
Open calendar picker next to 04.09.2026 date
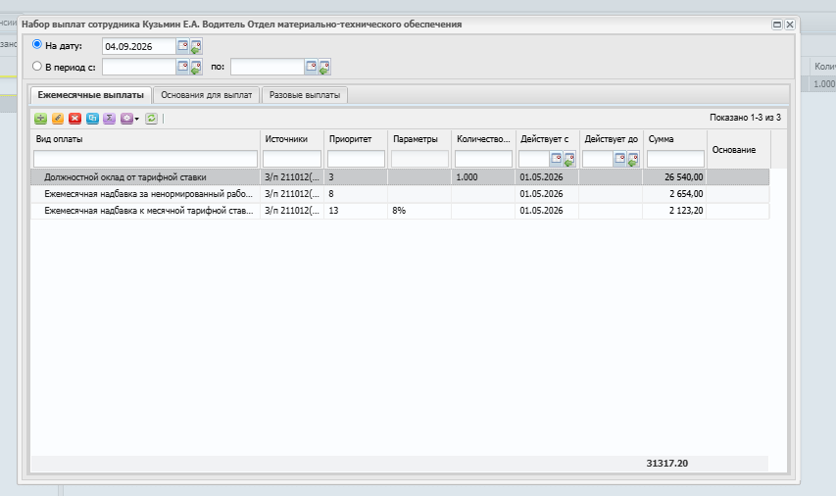[x=183, y=46]
